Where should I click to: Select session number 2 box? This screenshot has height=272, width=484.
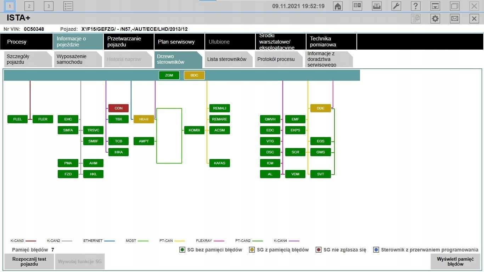coord(29,6)
